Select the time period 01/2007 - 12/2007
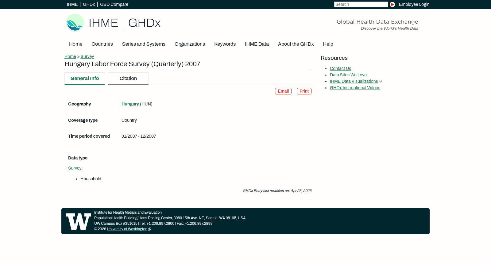491x264 pixels. click(139, 136)
